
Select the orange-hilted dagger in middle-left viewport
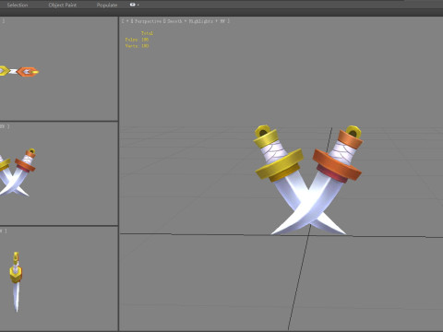pyautogui.click(x=26, y=166)
